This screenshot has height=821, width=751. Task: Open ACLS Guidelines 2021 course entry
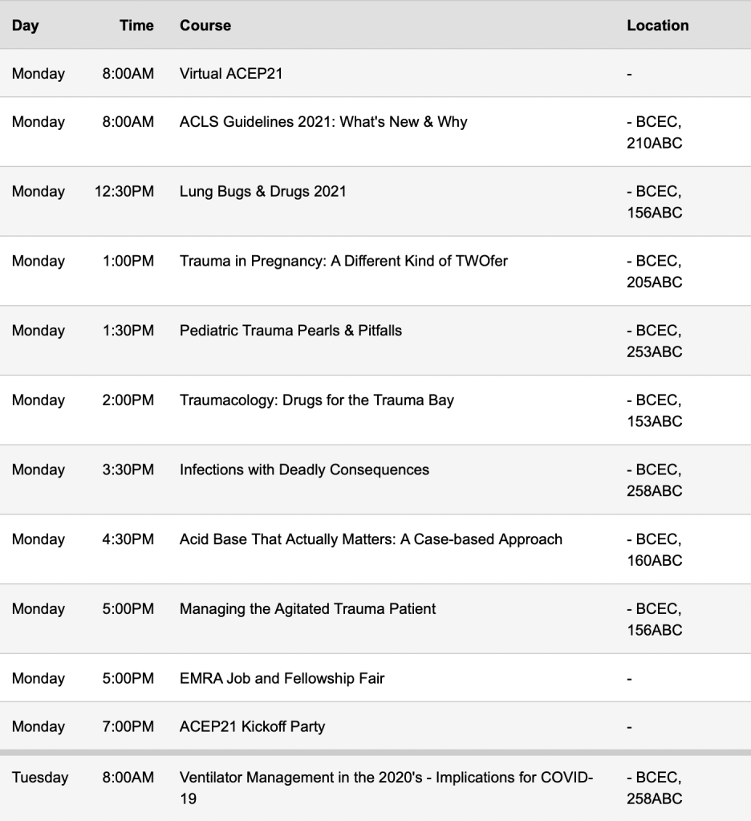pyautogui.click(x=323, y=122)
